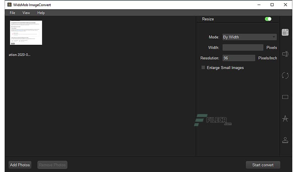
Task: Open the File menu
Action: tap(12, 13)
